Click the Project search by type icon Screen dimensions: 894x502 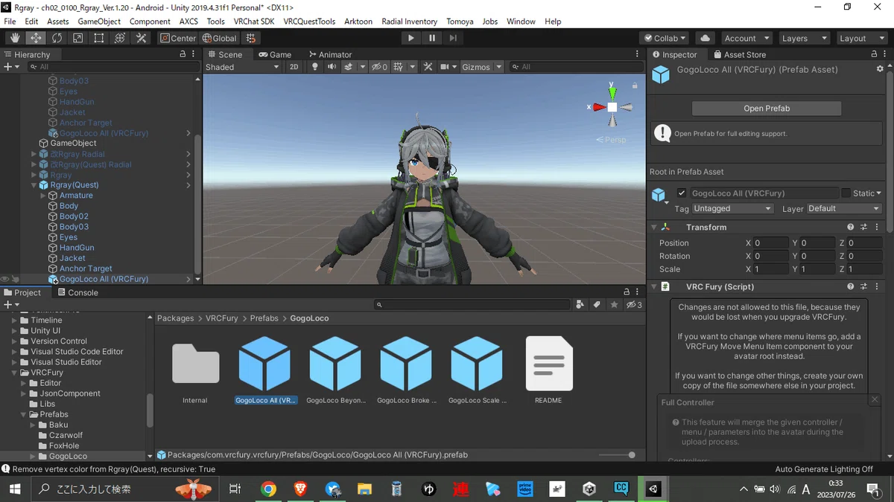(580, 304)
